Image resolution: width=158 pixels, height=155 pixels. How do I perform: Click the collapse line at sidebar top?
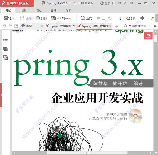click(x=6, y=32)
